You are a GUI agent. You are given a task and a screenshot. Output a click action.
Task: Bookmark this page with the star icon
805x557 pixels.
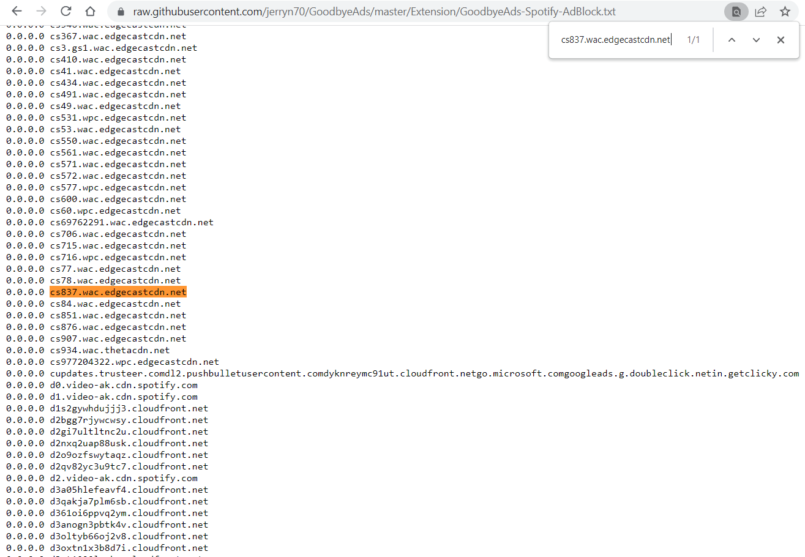point(784,11)
